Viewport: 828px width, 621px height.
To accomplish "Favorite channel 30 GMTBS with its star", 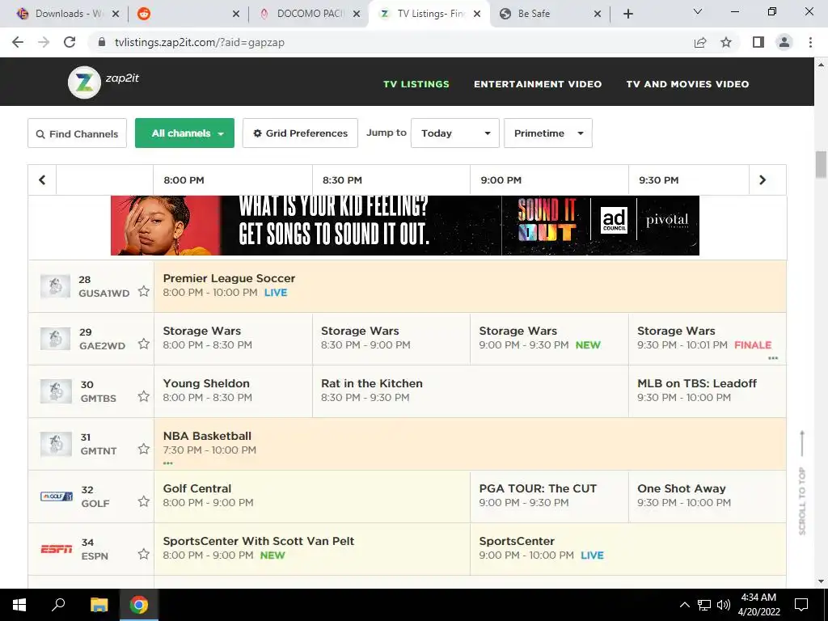I will (x=144, y=396).
